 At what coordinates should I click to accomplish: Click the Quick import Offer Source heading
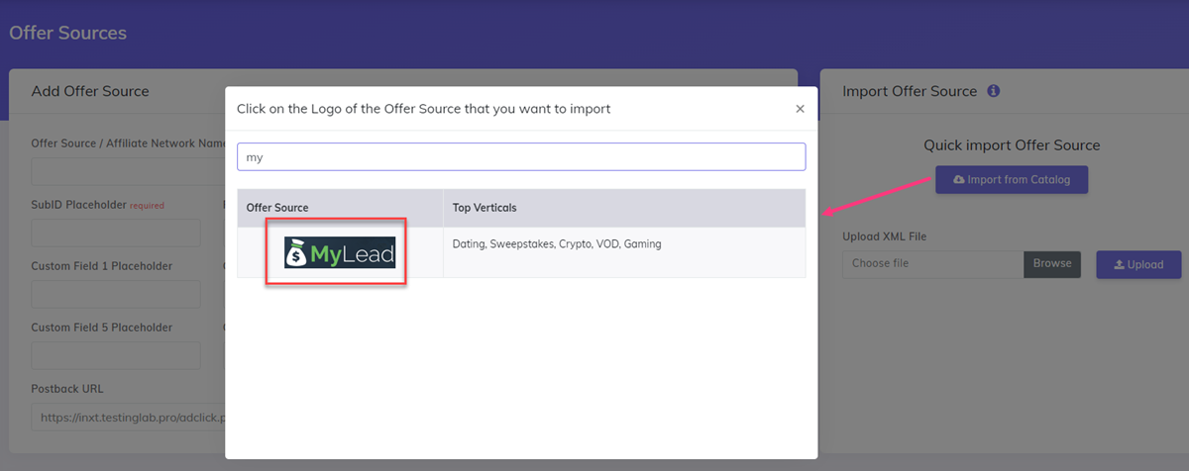[1012, 144]
